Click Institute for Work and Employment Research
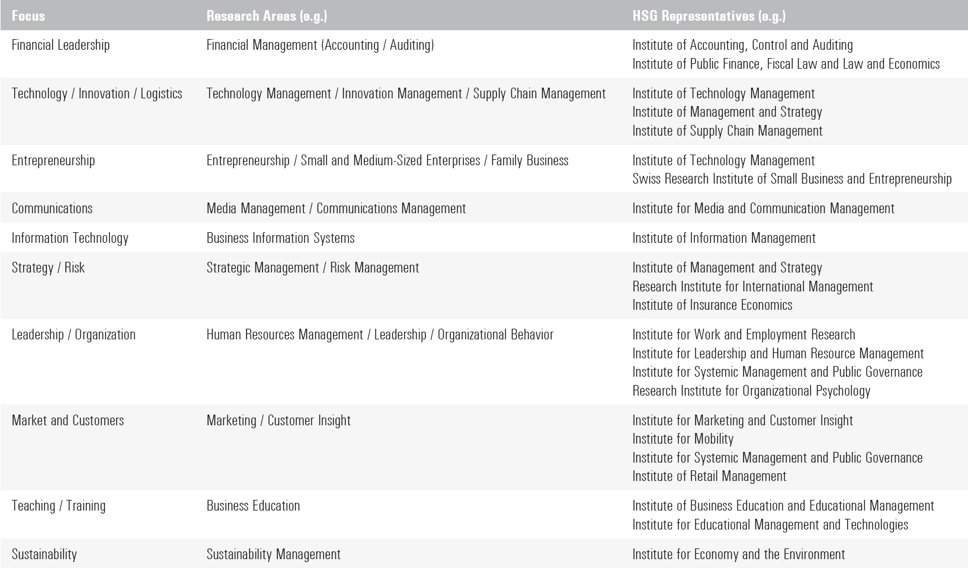Image resolution: width=968 pixels, height=568 pixels. [x=743, y=335]
